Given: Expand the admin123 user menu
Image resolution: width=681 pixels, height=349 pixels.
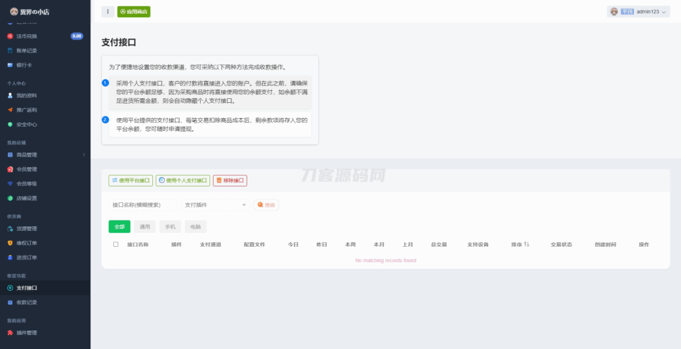Looking at the screenshot, I should pyautogui.click(x=638, y=12).
